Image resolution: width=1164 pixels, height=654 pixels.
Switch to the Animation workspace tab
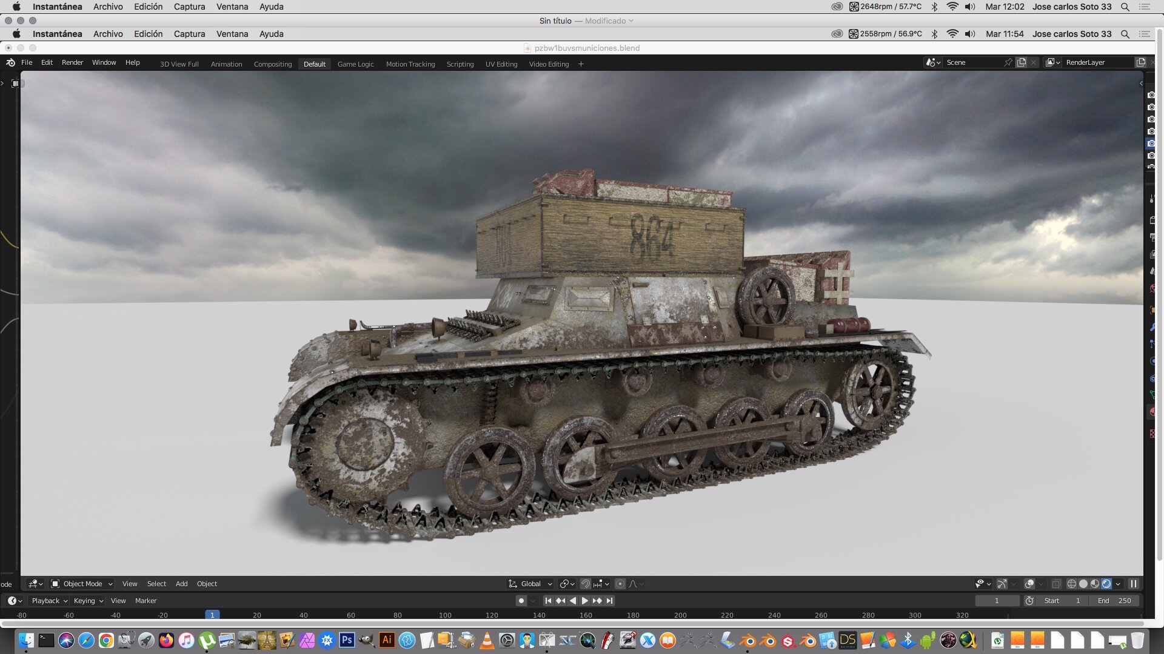click(x=226, y=64)
